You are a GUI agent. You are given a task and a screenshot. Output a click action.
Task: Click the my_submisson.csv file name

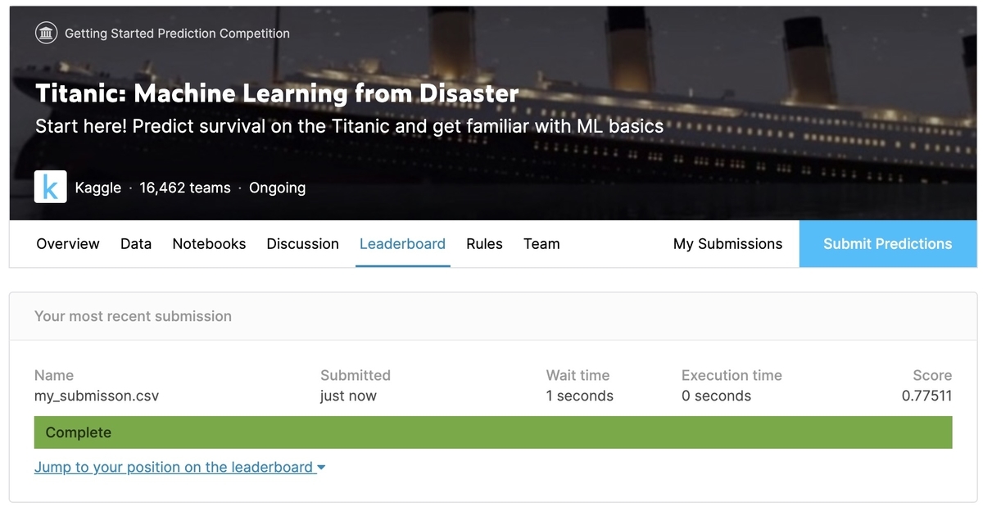click(x=97, y=396)
